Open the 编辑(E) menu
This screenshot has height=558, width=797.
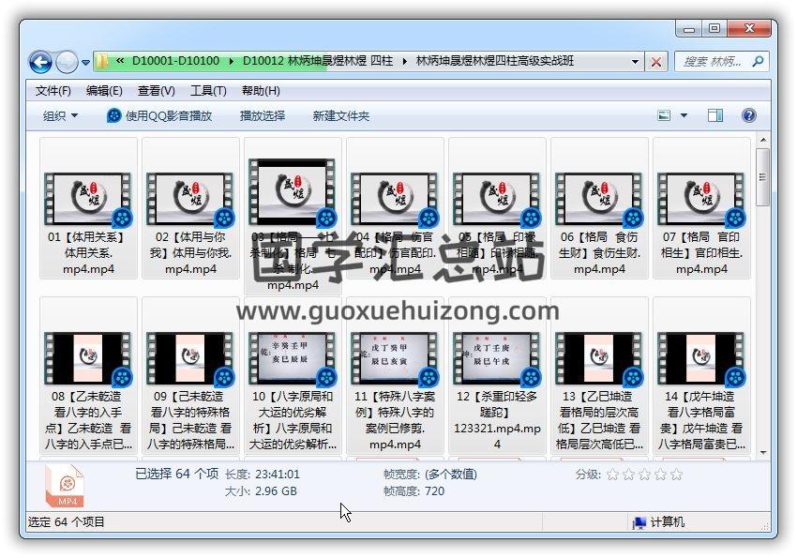(104, 91)
